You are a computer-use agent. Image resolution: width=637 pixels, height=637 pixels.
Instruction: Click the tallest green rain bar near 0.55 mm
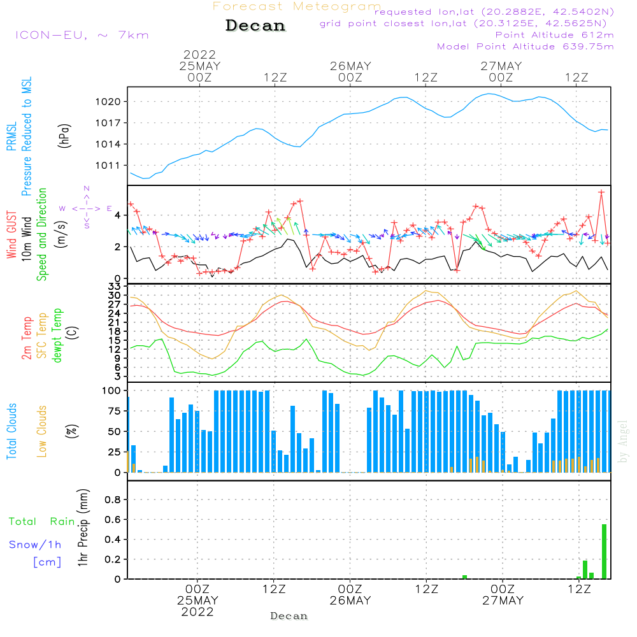(x=604, y=552)
